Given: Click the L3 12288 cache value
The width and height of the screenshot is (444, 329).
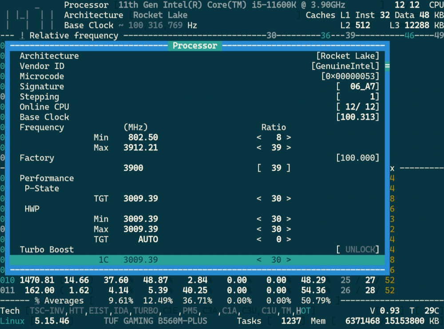Looking at the screenshot, I should 417,25.
